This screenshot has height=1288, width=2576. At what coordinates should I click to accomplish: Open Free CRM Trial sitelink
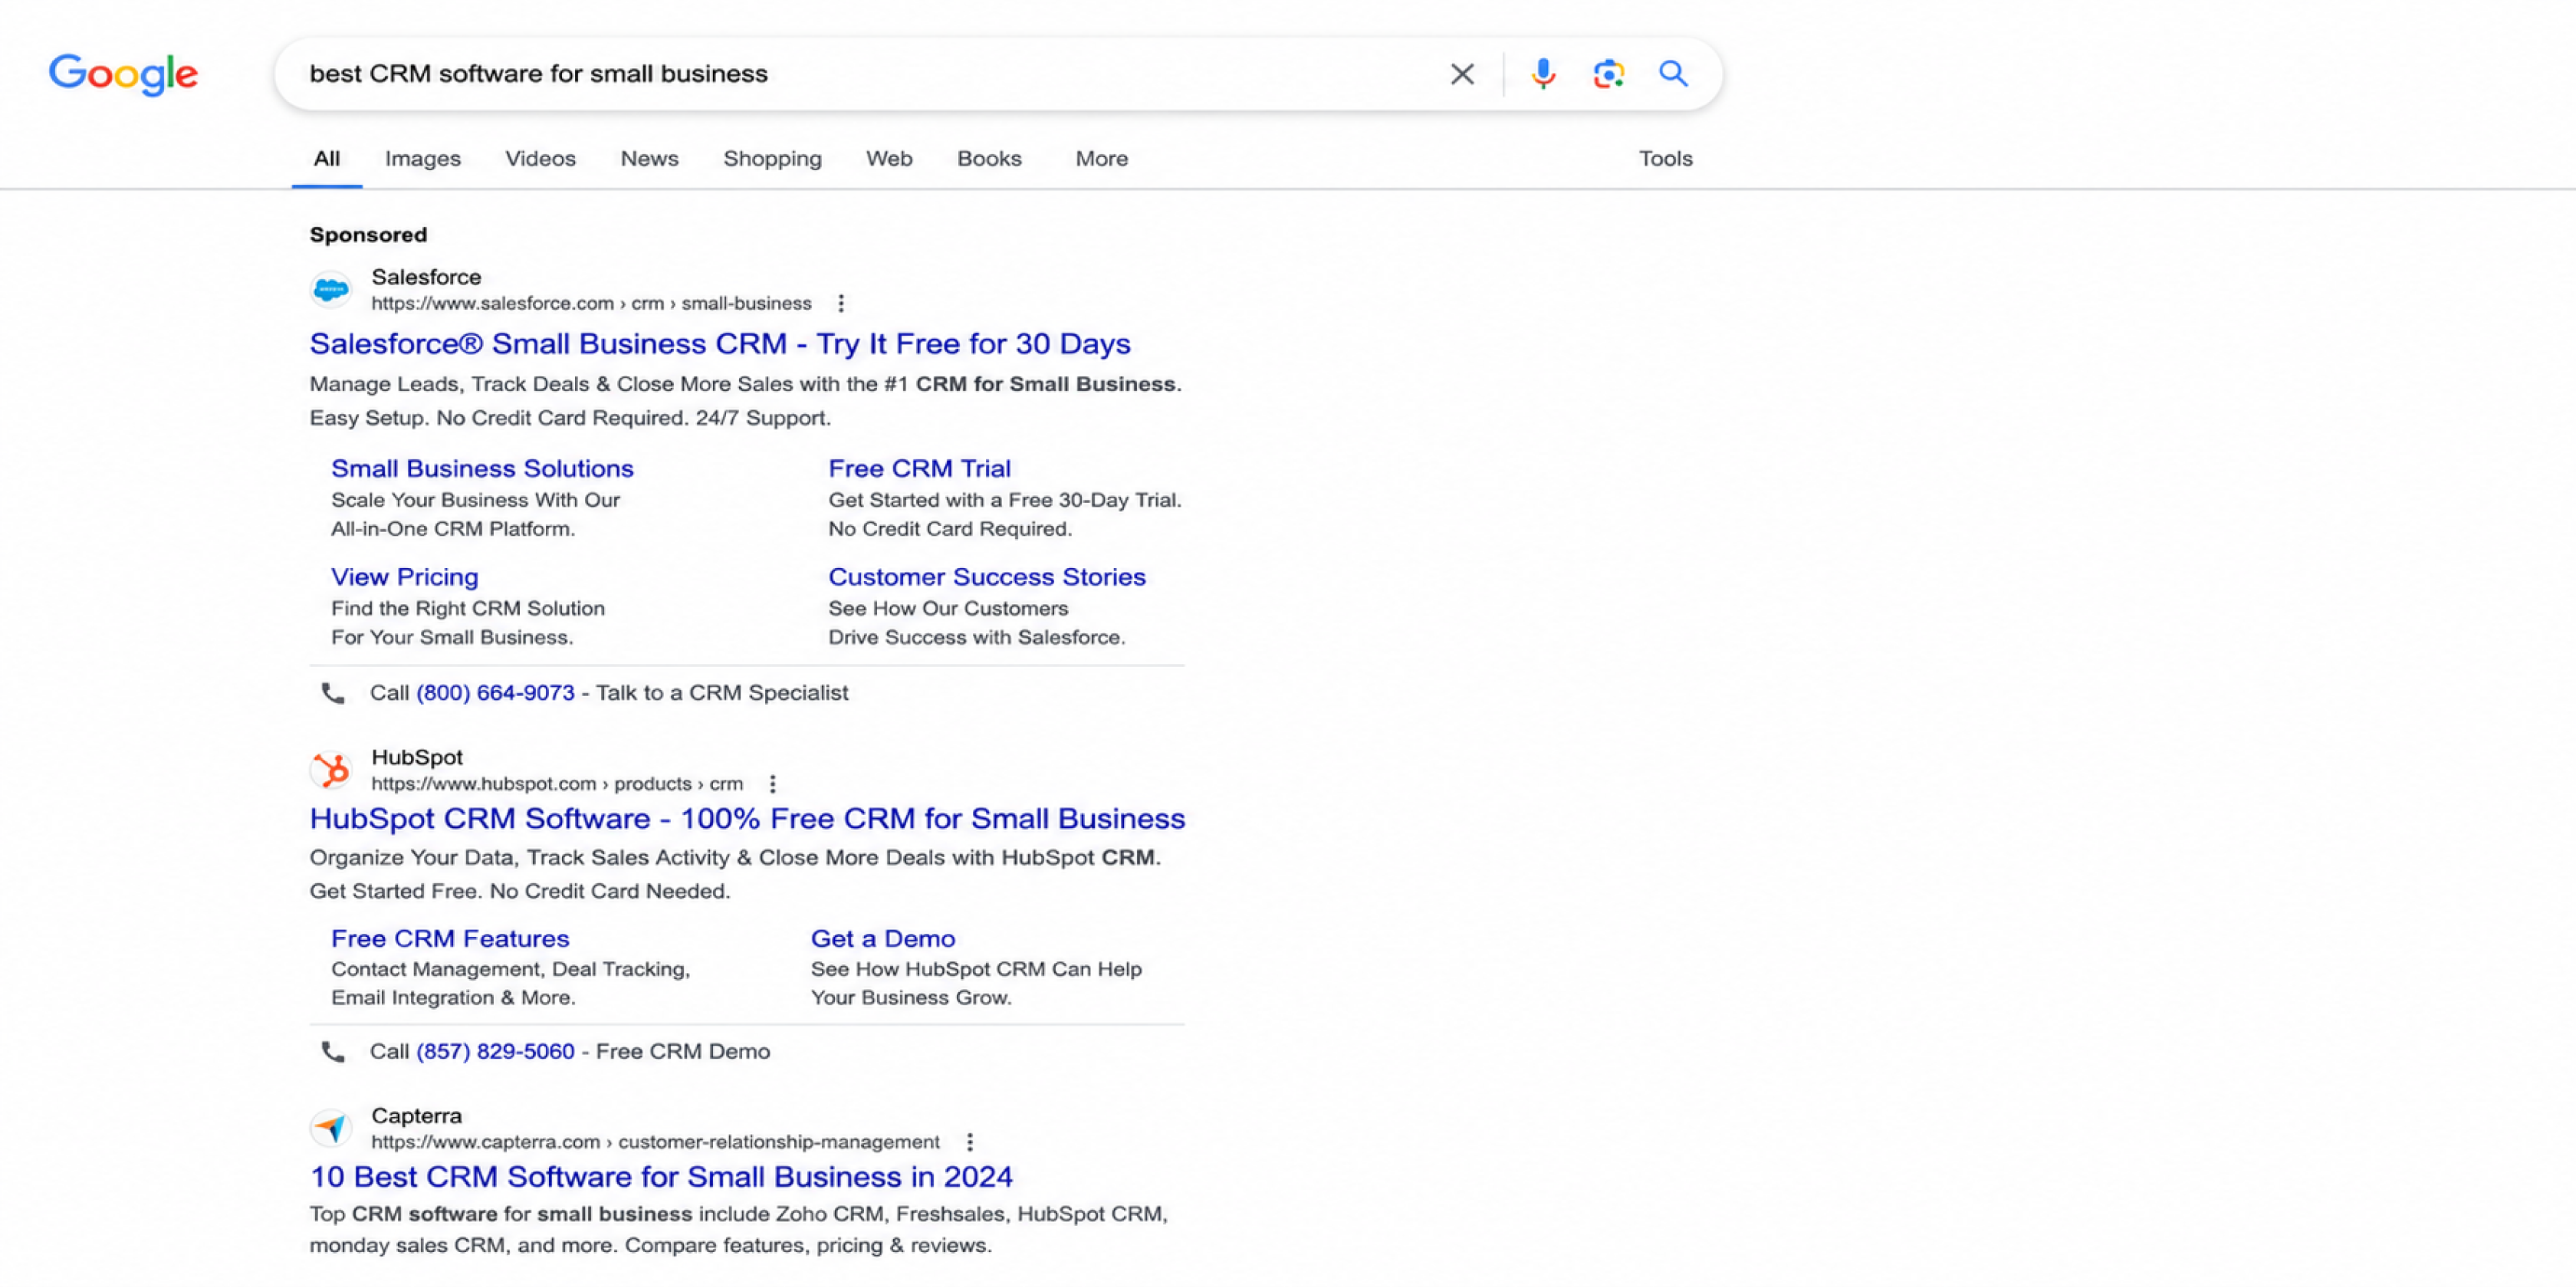click(919, 469)
